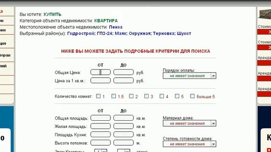Click the green 'КВАРТИРА' category text

[106, 21]
